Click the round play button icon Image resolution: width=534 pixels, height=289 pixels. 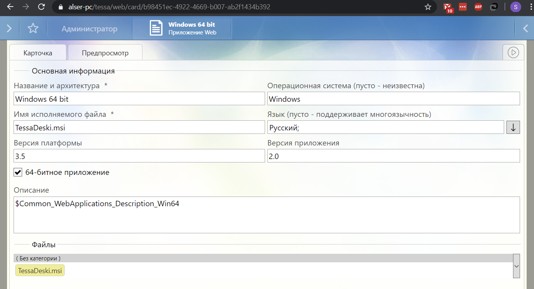click(x=513, y=52)
